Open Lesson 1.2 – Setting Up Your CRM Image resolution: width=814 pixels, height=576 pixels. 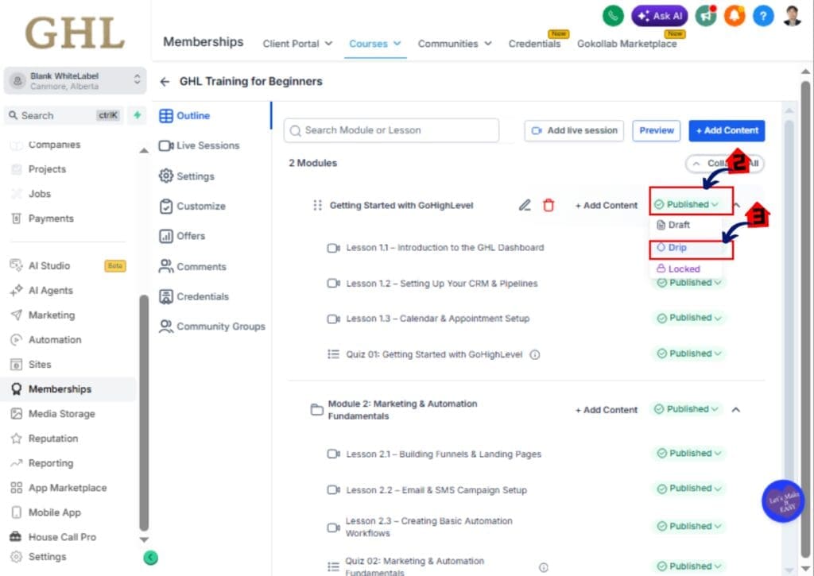click(441, 284)
